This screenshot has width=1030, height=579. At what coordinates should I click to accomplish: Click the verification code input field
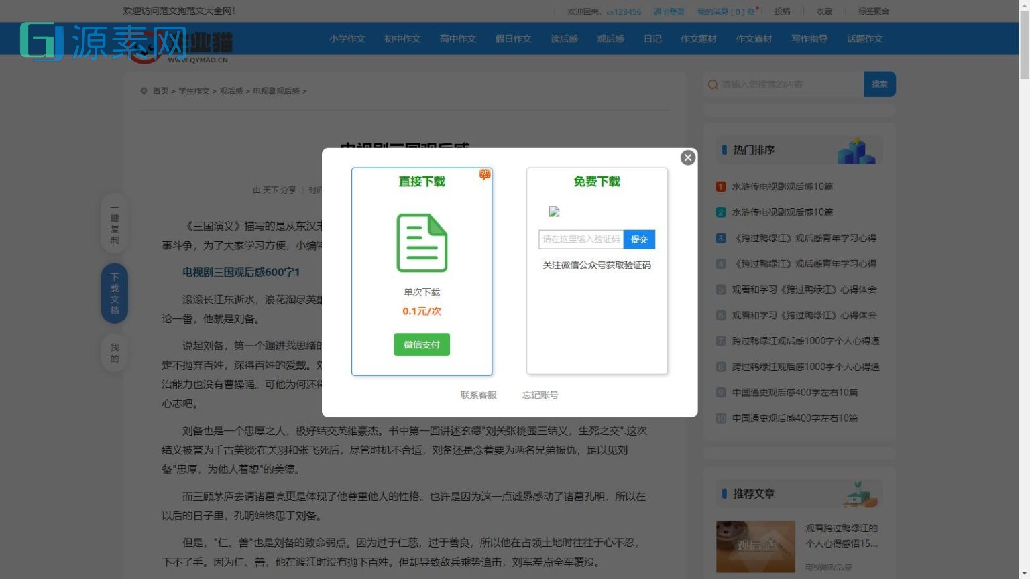point(581,239)
